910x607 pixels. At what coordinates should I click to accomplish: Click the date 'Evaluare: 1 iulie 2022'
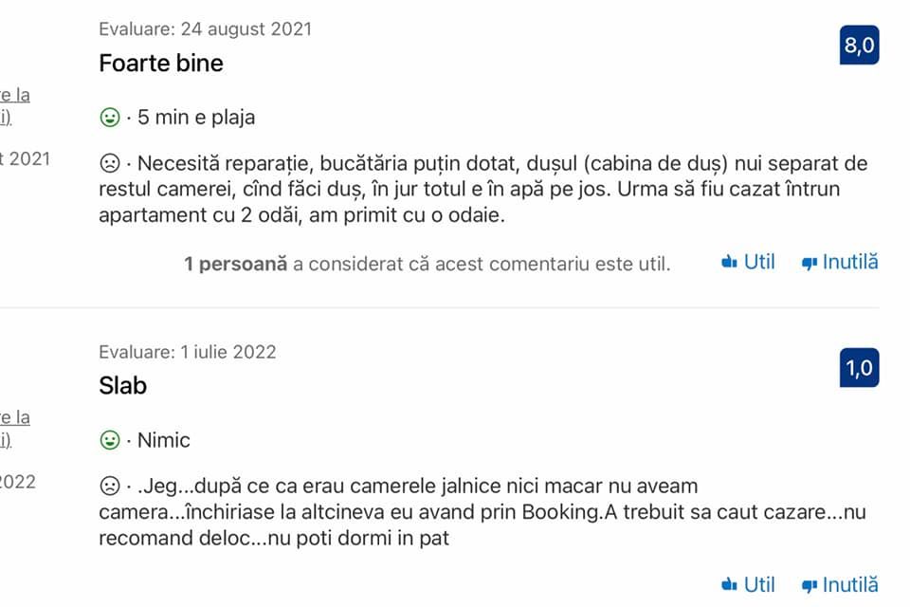188,352
